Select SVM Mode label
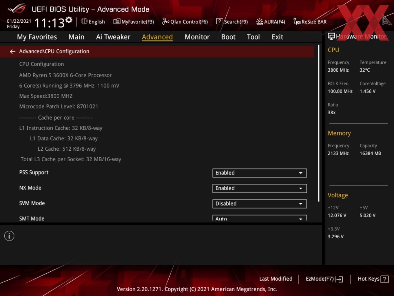 coord(32,203)
